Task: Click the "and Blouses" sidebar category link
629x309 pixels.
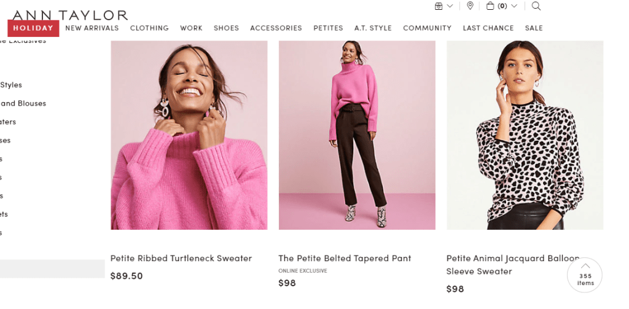Action: pos(23,104)
